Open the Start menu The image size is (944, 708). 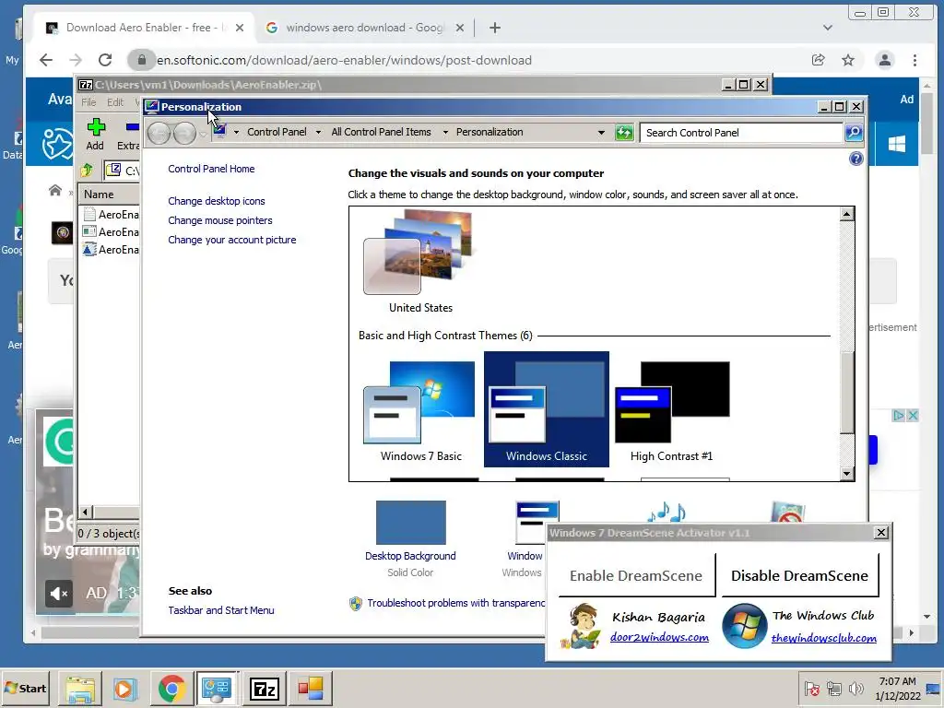[25, 688]
